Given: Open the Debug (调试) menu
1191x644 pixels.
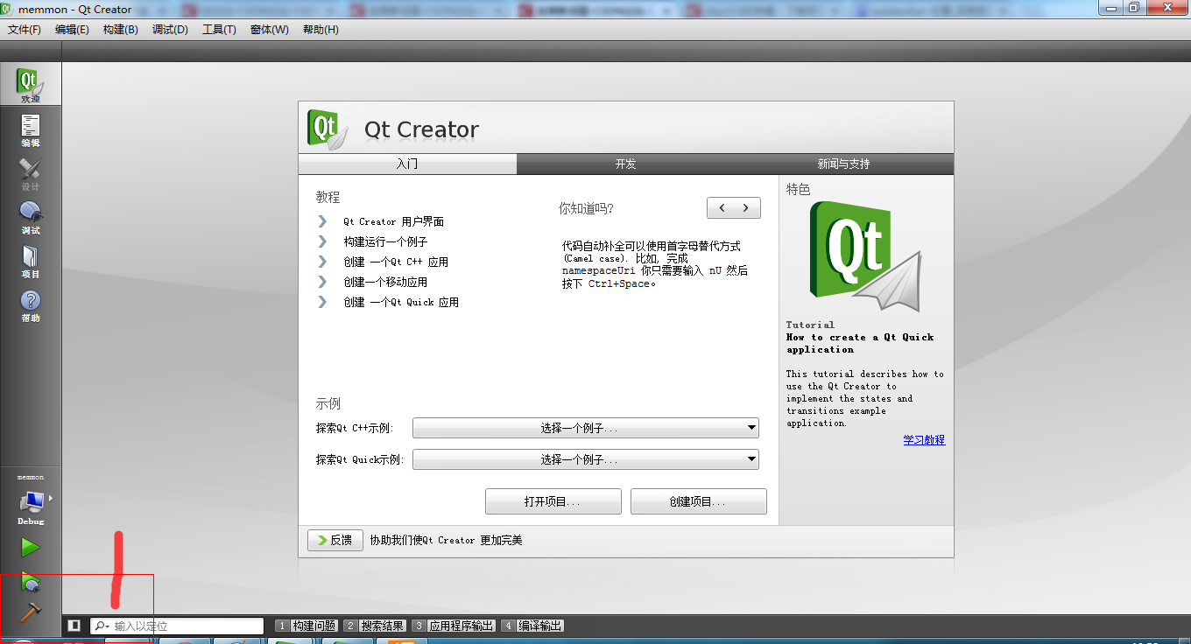Looking at the screenshot, I should click(170, 30).
